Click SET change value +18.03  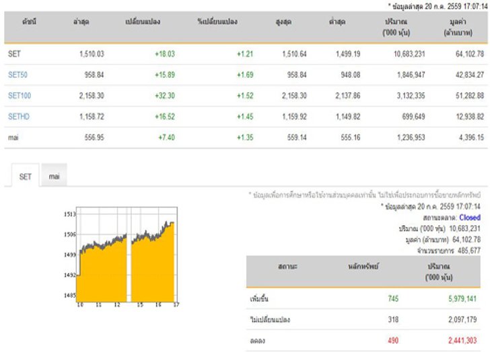(x=165, y=54)
